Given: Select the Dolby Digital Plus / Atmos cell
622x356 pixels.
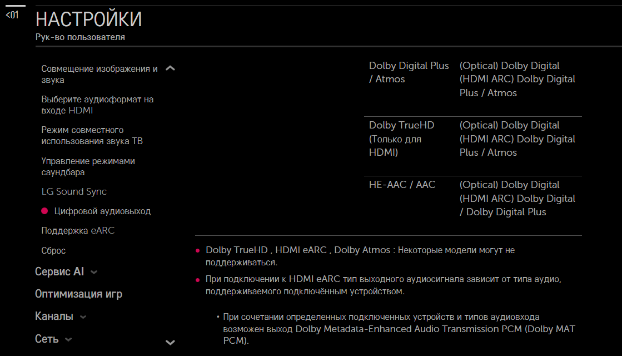Looking at the screenshot, I should pos(409,72).
